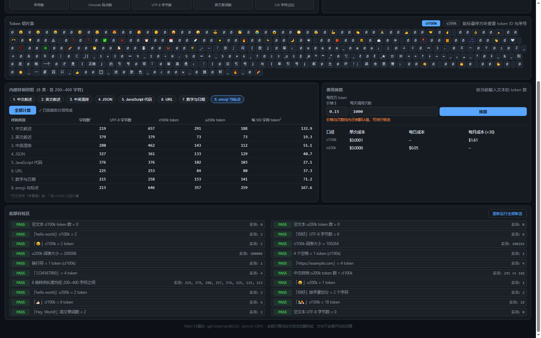Switch token strip to cl100k encoding
Screen dimensions: 541x338
[431, 23]
